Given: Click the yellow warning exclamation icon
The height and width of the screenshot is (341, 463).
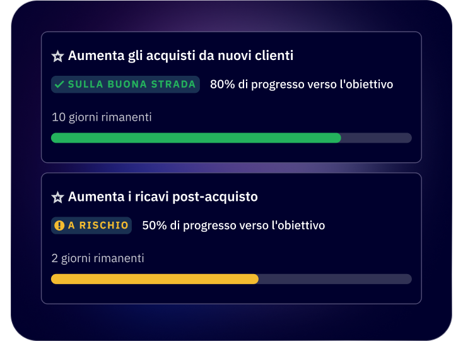Looking at the screenshot, I should coord(59,225).
